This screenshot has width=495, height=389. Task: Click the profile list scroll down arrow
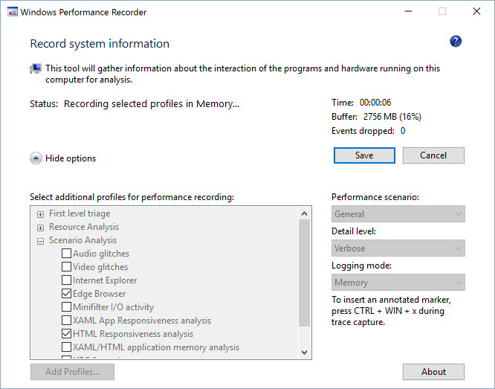304,352
